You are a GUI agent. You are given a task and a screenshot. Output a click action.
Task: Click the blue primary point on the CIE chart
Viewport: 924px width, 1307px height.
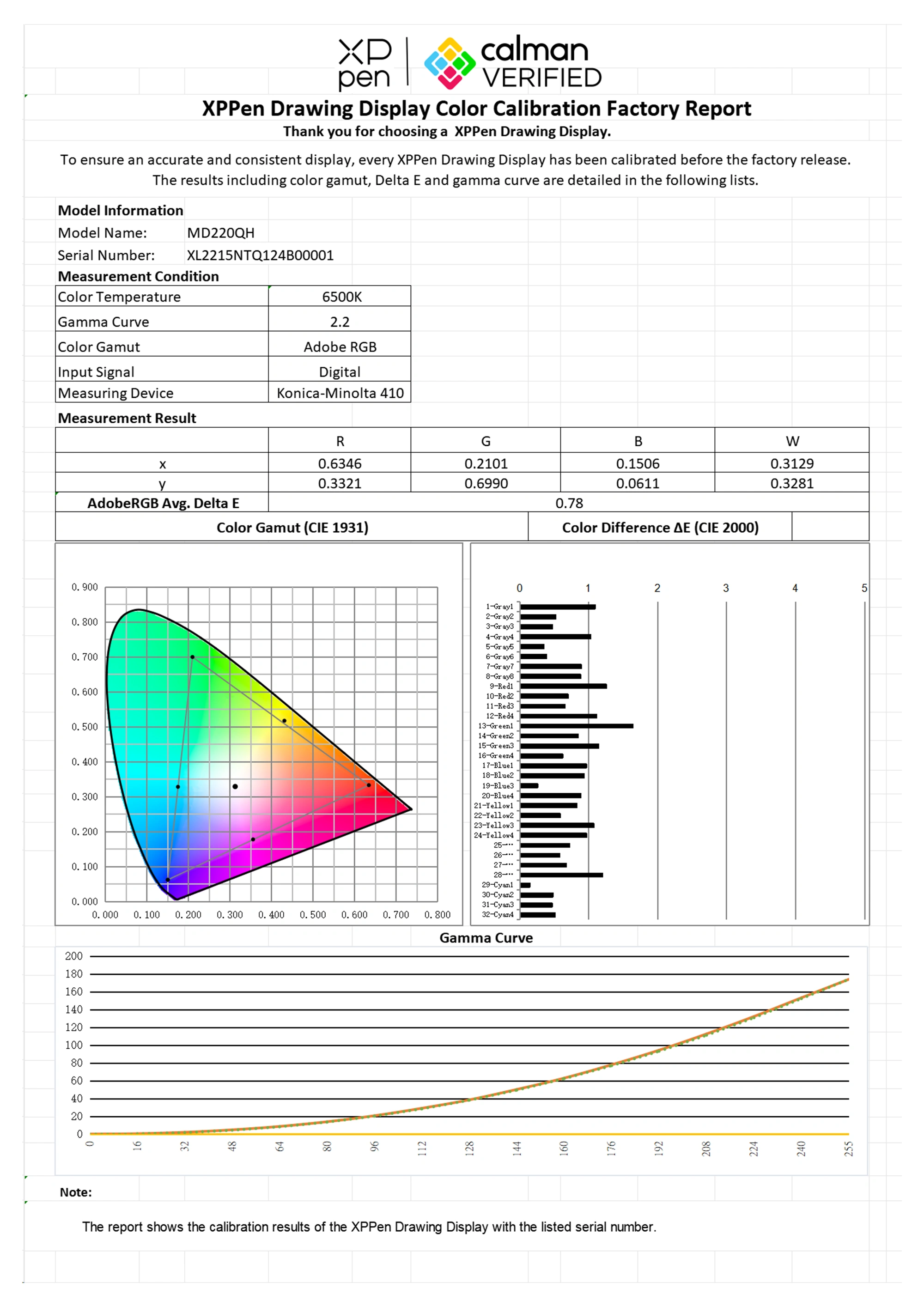[168, 880]
